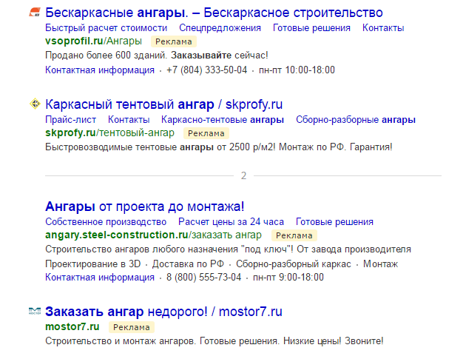
Task: Open 'Готовые решения' sitelink under steel-construction
Action: 334,222
